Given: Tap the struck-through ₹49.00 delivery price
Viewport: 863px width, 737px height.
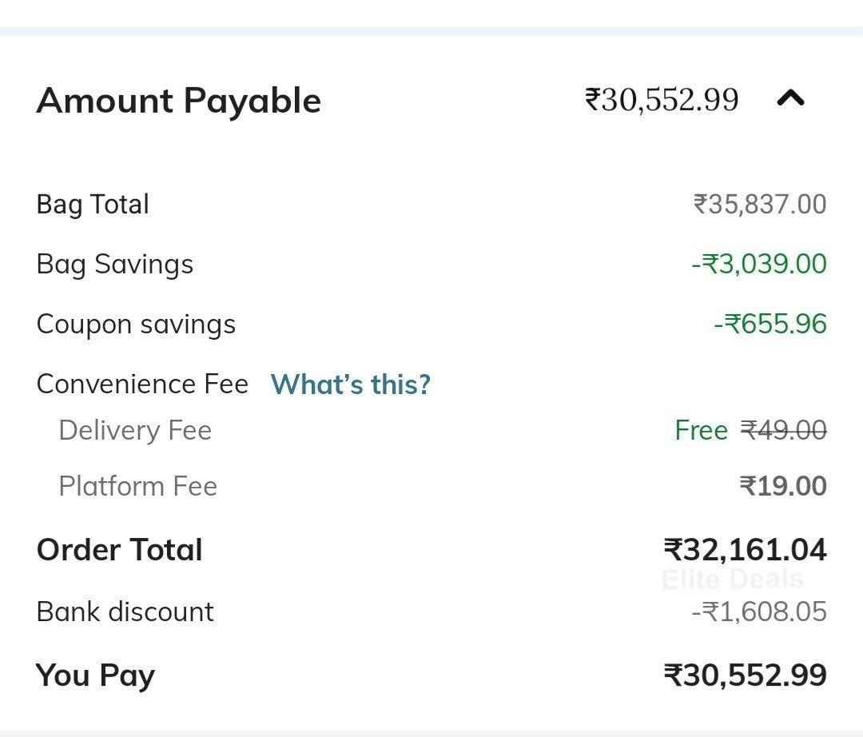Looking at the screenshot, I should click(x=783, y=431).
